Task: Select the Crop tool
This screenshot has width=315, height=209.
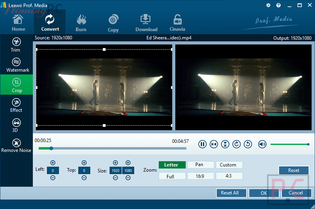Action: pyautogui.click(x=17, y=85)
